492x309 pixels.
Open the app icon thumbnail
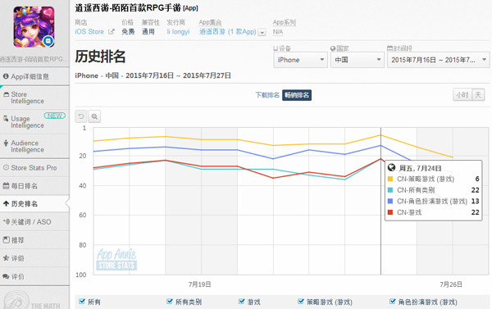point(34,27)
